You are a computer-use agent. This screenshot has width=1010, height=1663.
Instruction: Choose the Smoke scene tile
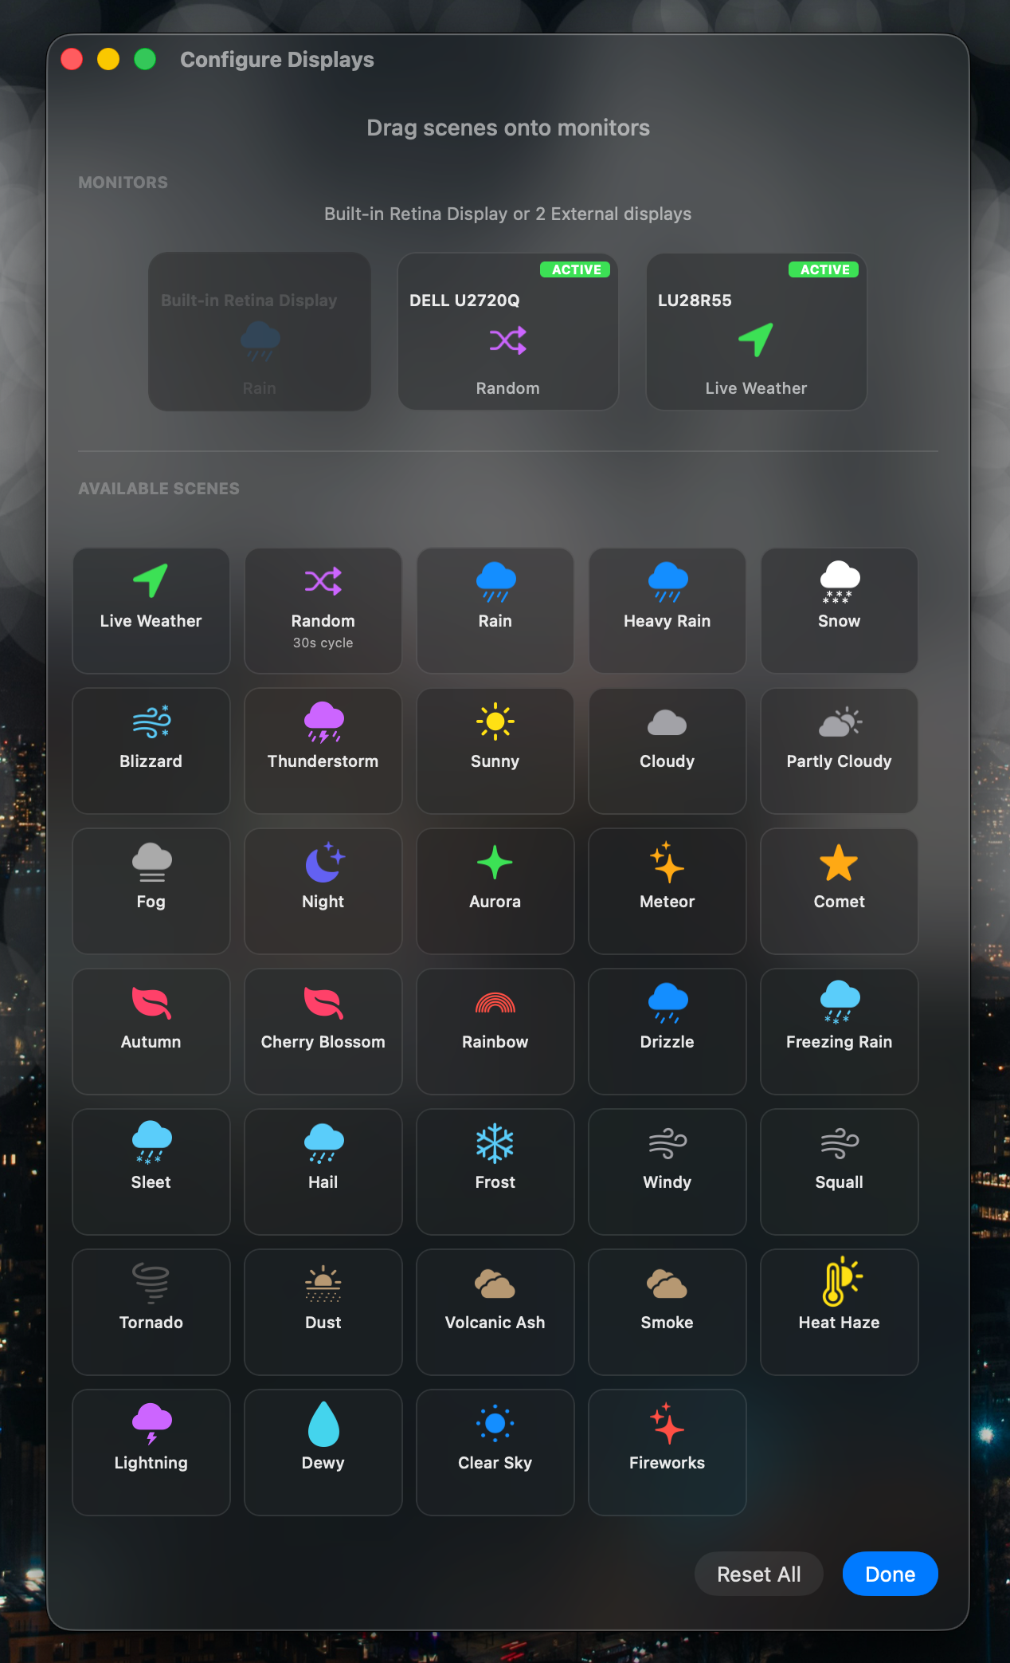tap(667, 1312)
